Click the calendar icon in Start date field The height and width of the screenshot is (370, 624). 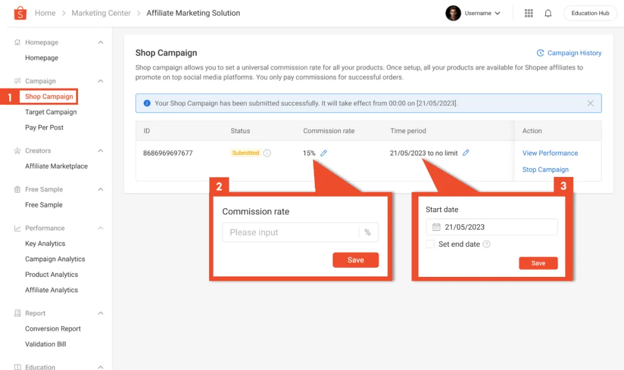click(436, 227)
